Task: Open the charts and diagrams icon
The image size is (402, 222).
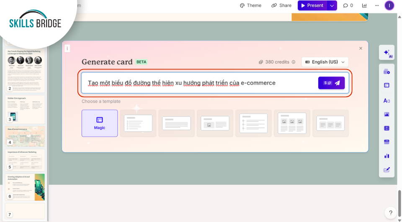Action: pyautogui.click(x=387, y=156)
